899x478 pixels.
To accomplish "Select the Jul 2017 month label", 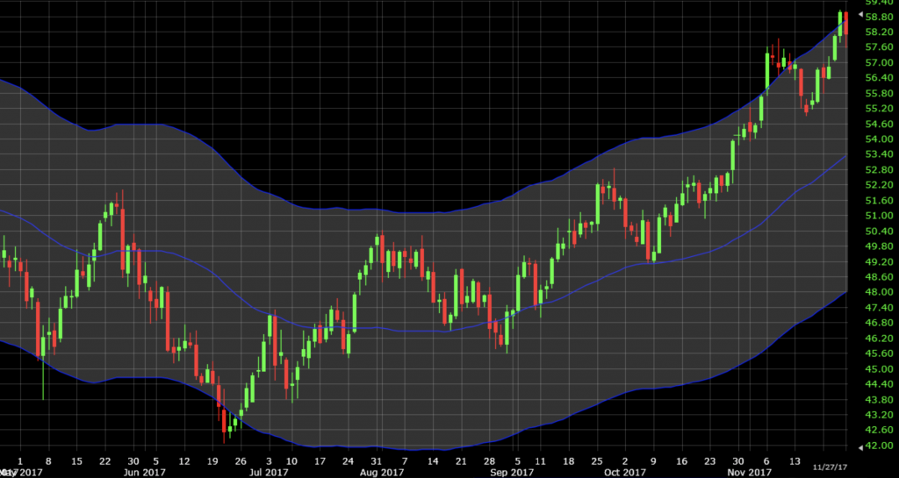I will (270, 472).
